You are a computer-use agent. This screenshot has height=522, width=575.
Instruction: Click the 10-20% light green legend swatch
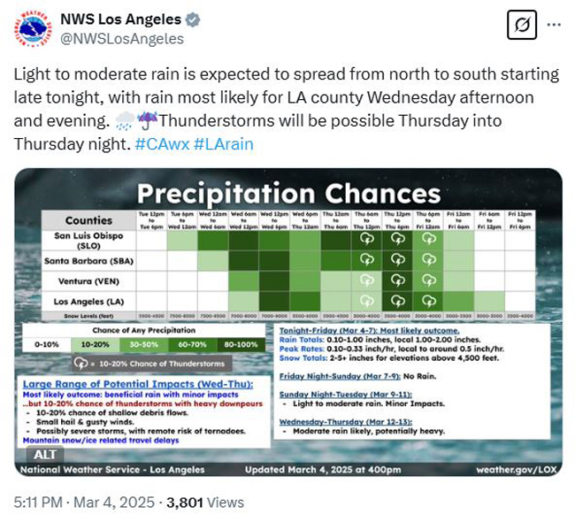pos(95,344)
